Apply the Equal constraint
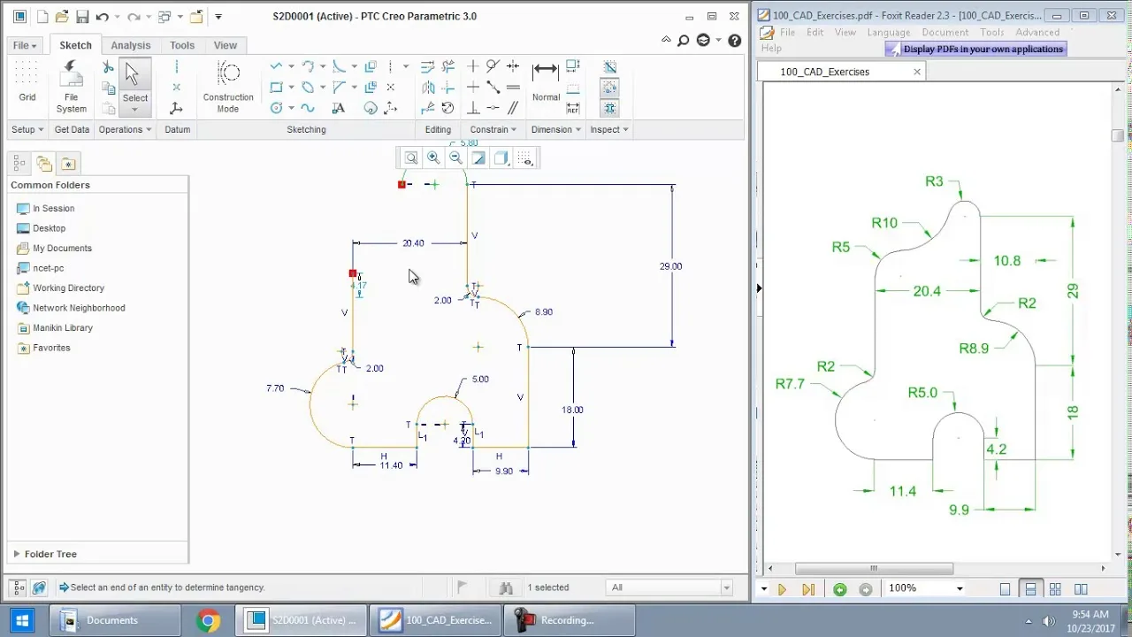 click(513, 88)
